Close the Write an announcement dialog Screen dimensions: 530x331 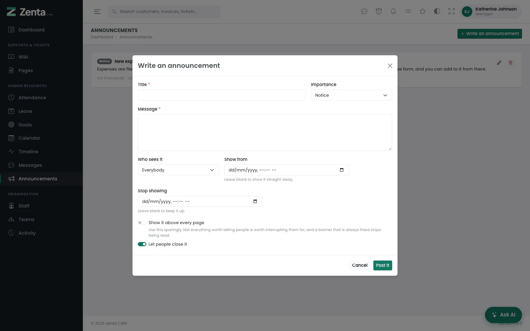click(390, 66)
